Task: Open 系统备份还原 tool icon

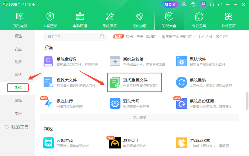Action: click(182, 103)
